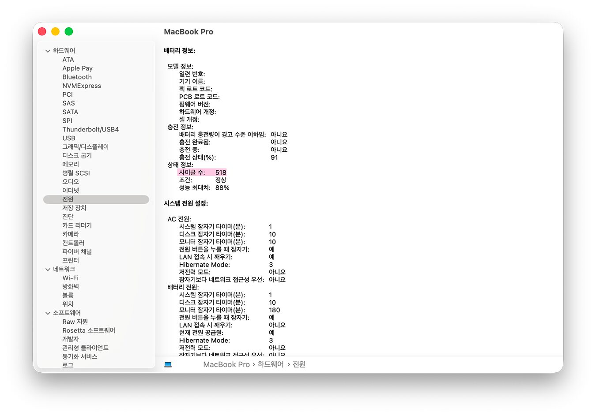Open 저장 장치 in the hardware list
This screenshot has width=596, height=416.
point(74,208)
